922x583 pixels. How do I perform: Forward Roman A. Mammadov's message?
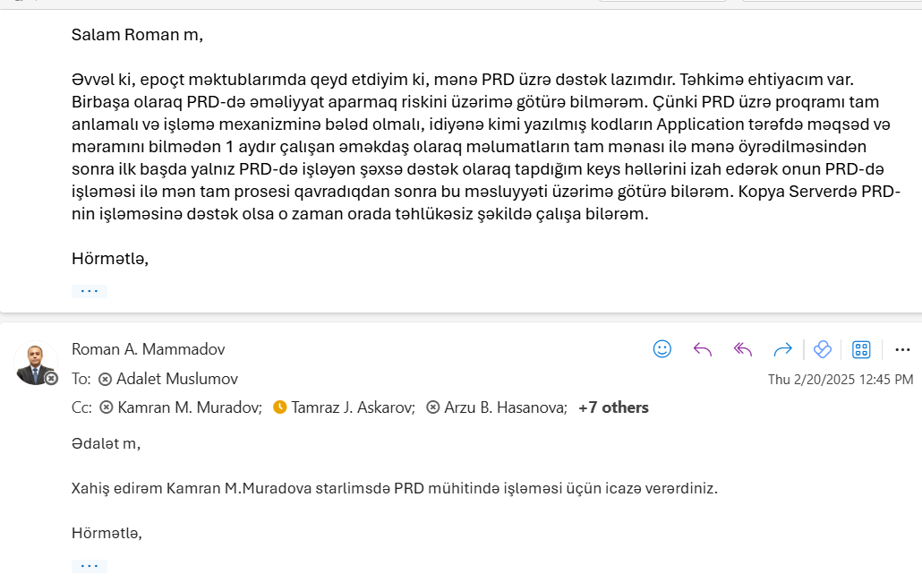(782, 349)
